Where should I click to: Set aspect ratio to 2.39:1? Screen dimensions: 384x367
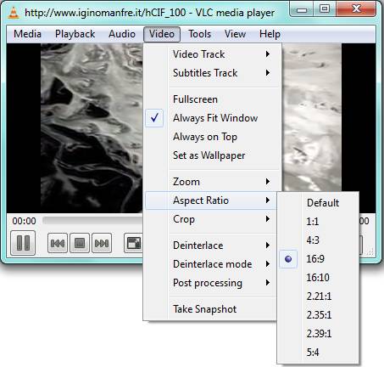point(318,334)
